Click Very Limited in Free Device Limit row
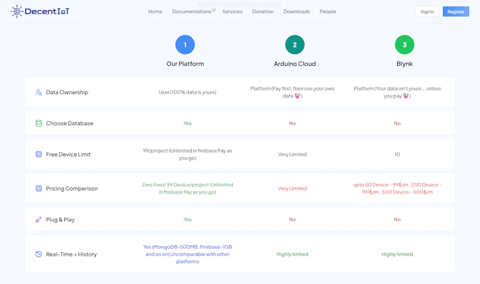 click(292, 155)
